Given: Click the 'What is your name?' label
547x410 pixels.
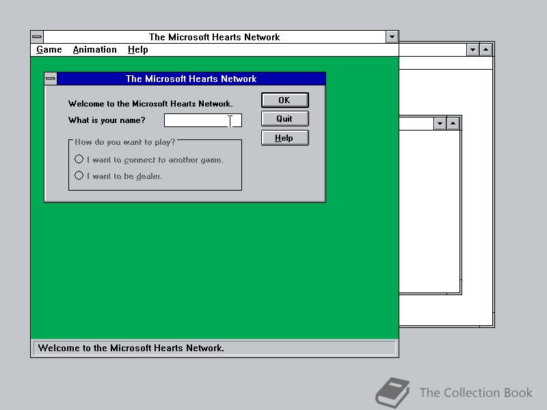Looking at the screenshot, I should (x=107, y=120).
